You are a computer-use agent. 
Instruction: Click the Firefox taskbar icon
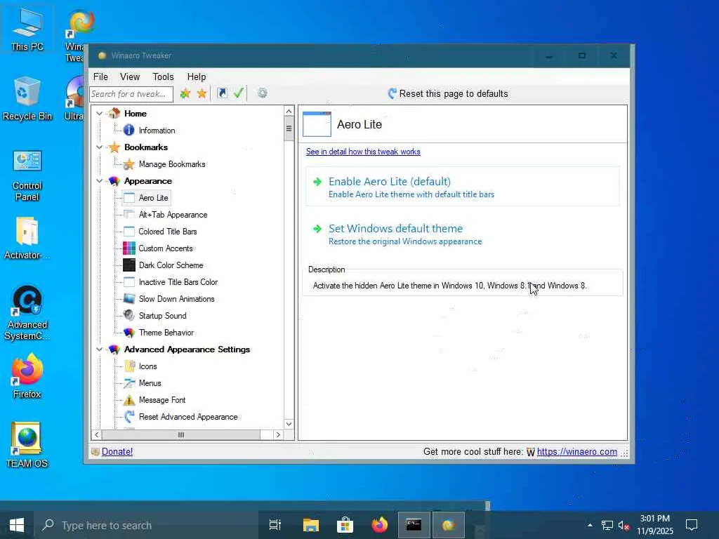pyautogui.click(x=379, y=525)
